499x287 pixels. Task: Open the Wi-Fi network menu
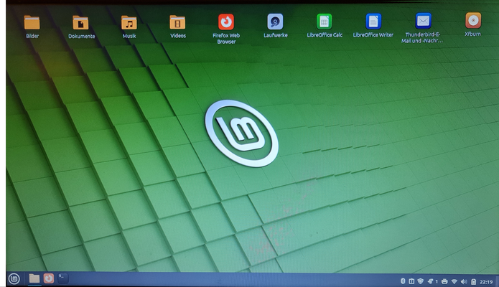click(x=454, y=280)
